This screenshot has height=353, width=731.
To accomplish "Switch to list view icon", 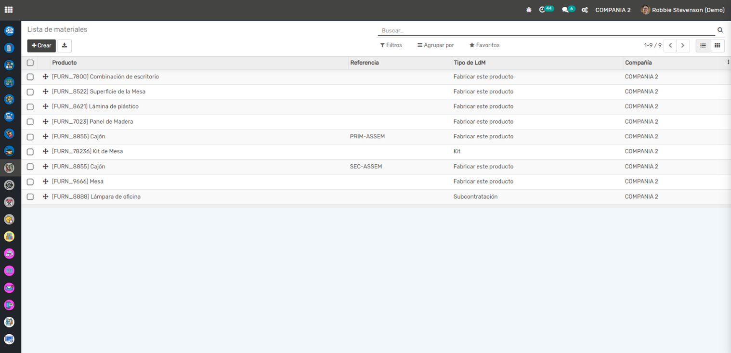I will tap(703, 46).
